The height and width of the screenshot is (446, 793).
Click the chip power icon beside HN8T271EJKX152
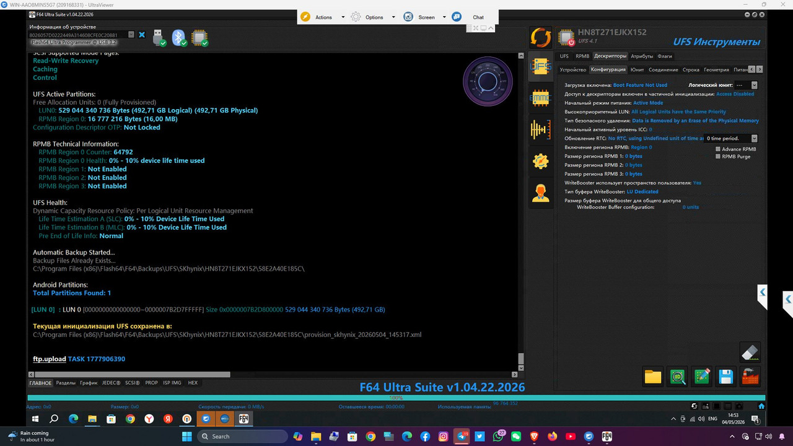(566, 38)
